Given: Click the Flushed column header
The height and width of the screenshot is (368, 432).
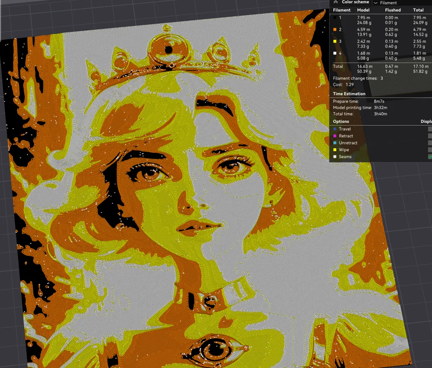Looking at the screenshot, I should coord(393,10).
